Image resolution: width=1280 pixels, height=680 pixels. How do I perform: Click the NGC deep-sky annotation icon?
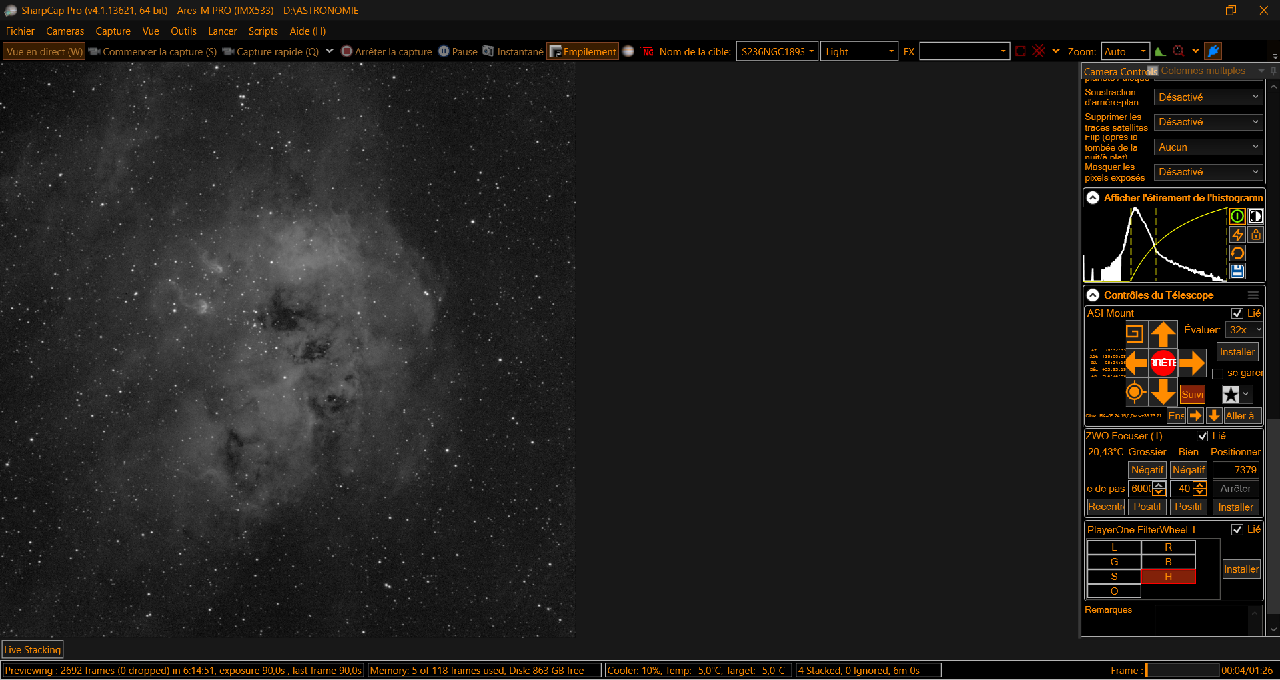pyautogui.click(x=647, y=51)
